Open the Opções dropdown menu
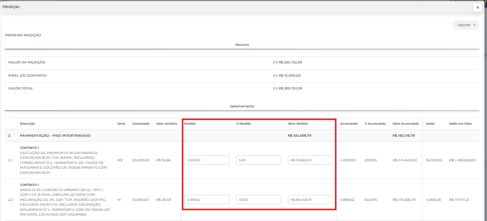 click(465, 25)
